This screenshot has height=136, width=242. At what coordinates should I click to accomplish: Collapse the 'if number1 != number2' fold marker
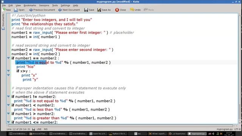tap(8, 97)
